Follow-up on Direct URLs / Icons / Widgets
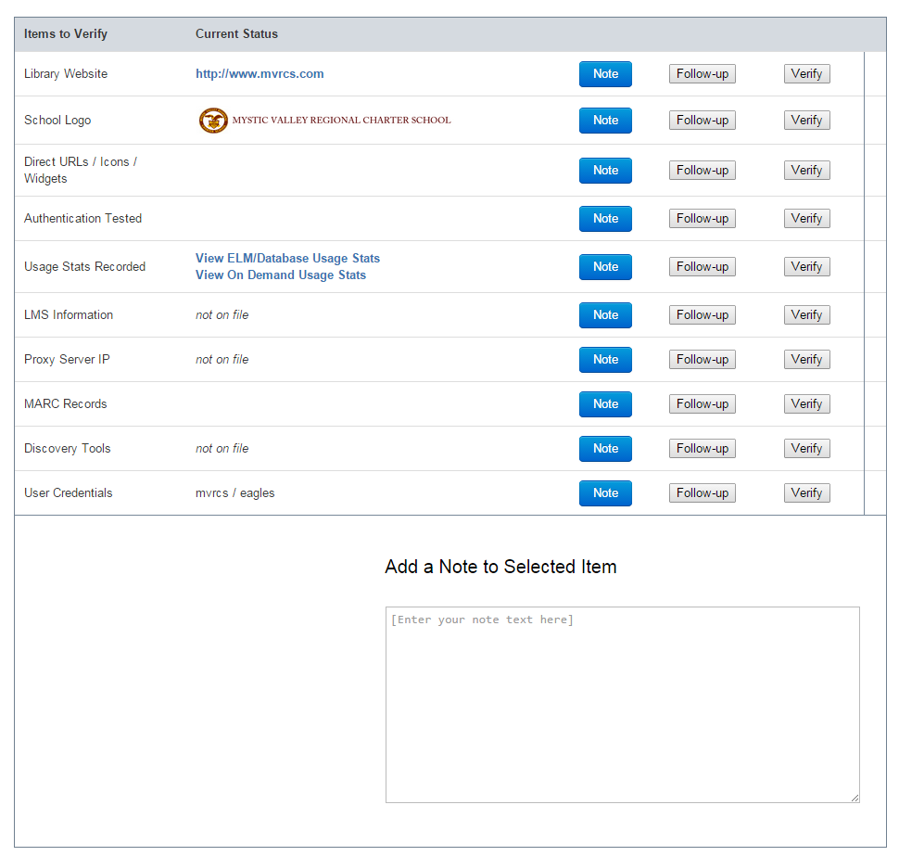The width and height of the screenshot is (899, 856). pyautogui.click(x=702, y=171)
